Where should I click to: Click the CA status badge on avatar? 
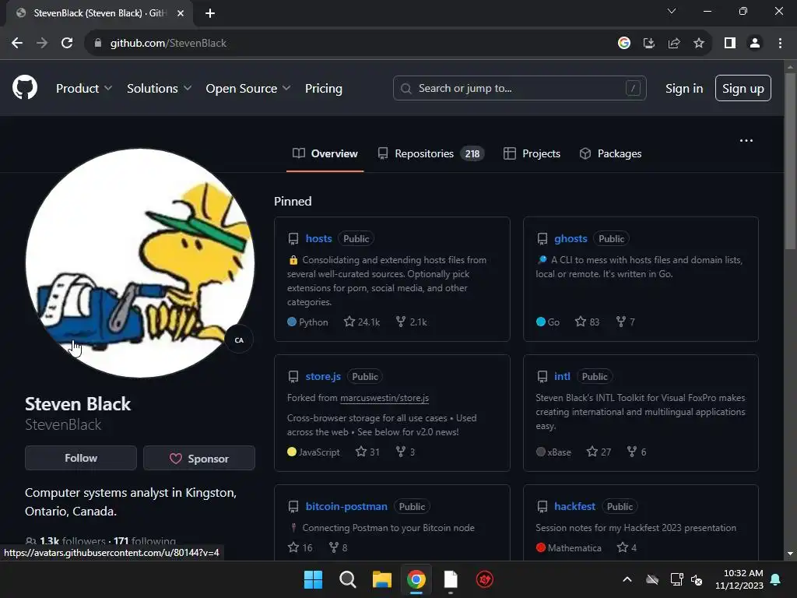pos(239,340)
